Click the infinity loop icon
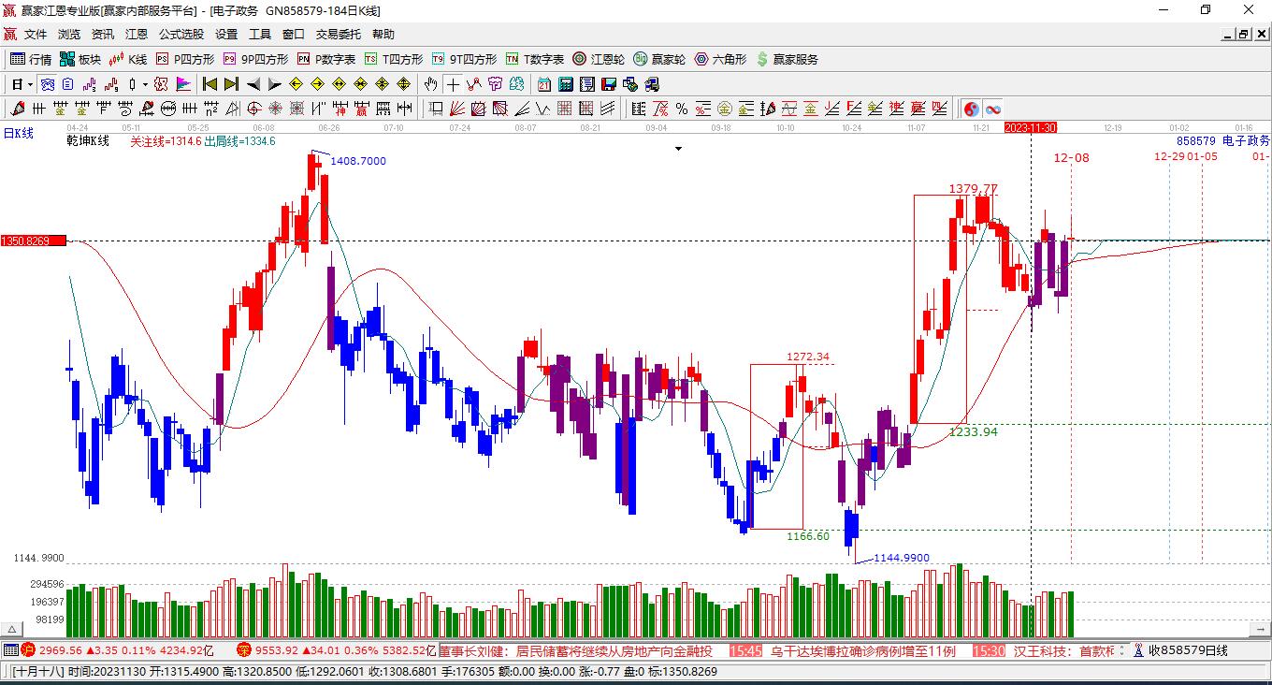1272x685 pixels. [993, 109]
